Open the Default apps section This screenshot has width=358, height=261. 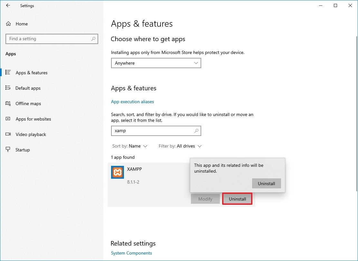click(x=28, y=88)
